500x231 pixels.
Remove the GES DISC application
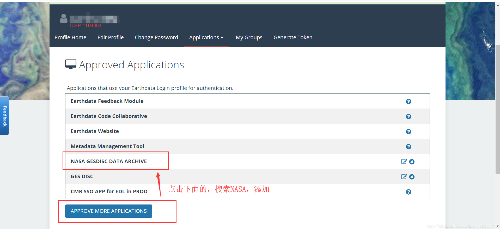pos(412,177)
